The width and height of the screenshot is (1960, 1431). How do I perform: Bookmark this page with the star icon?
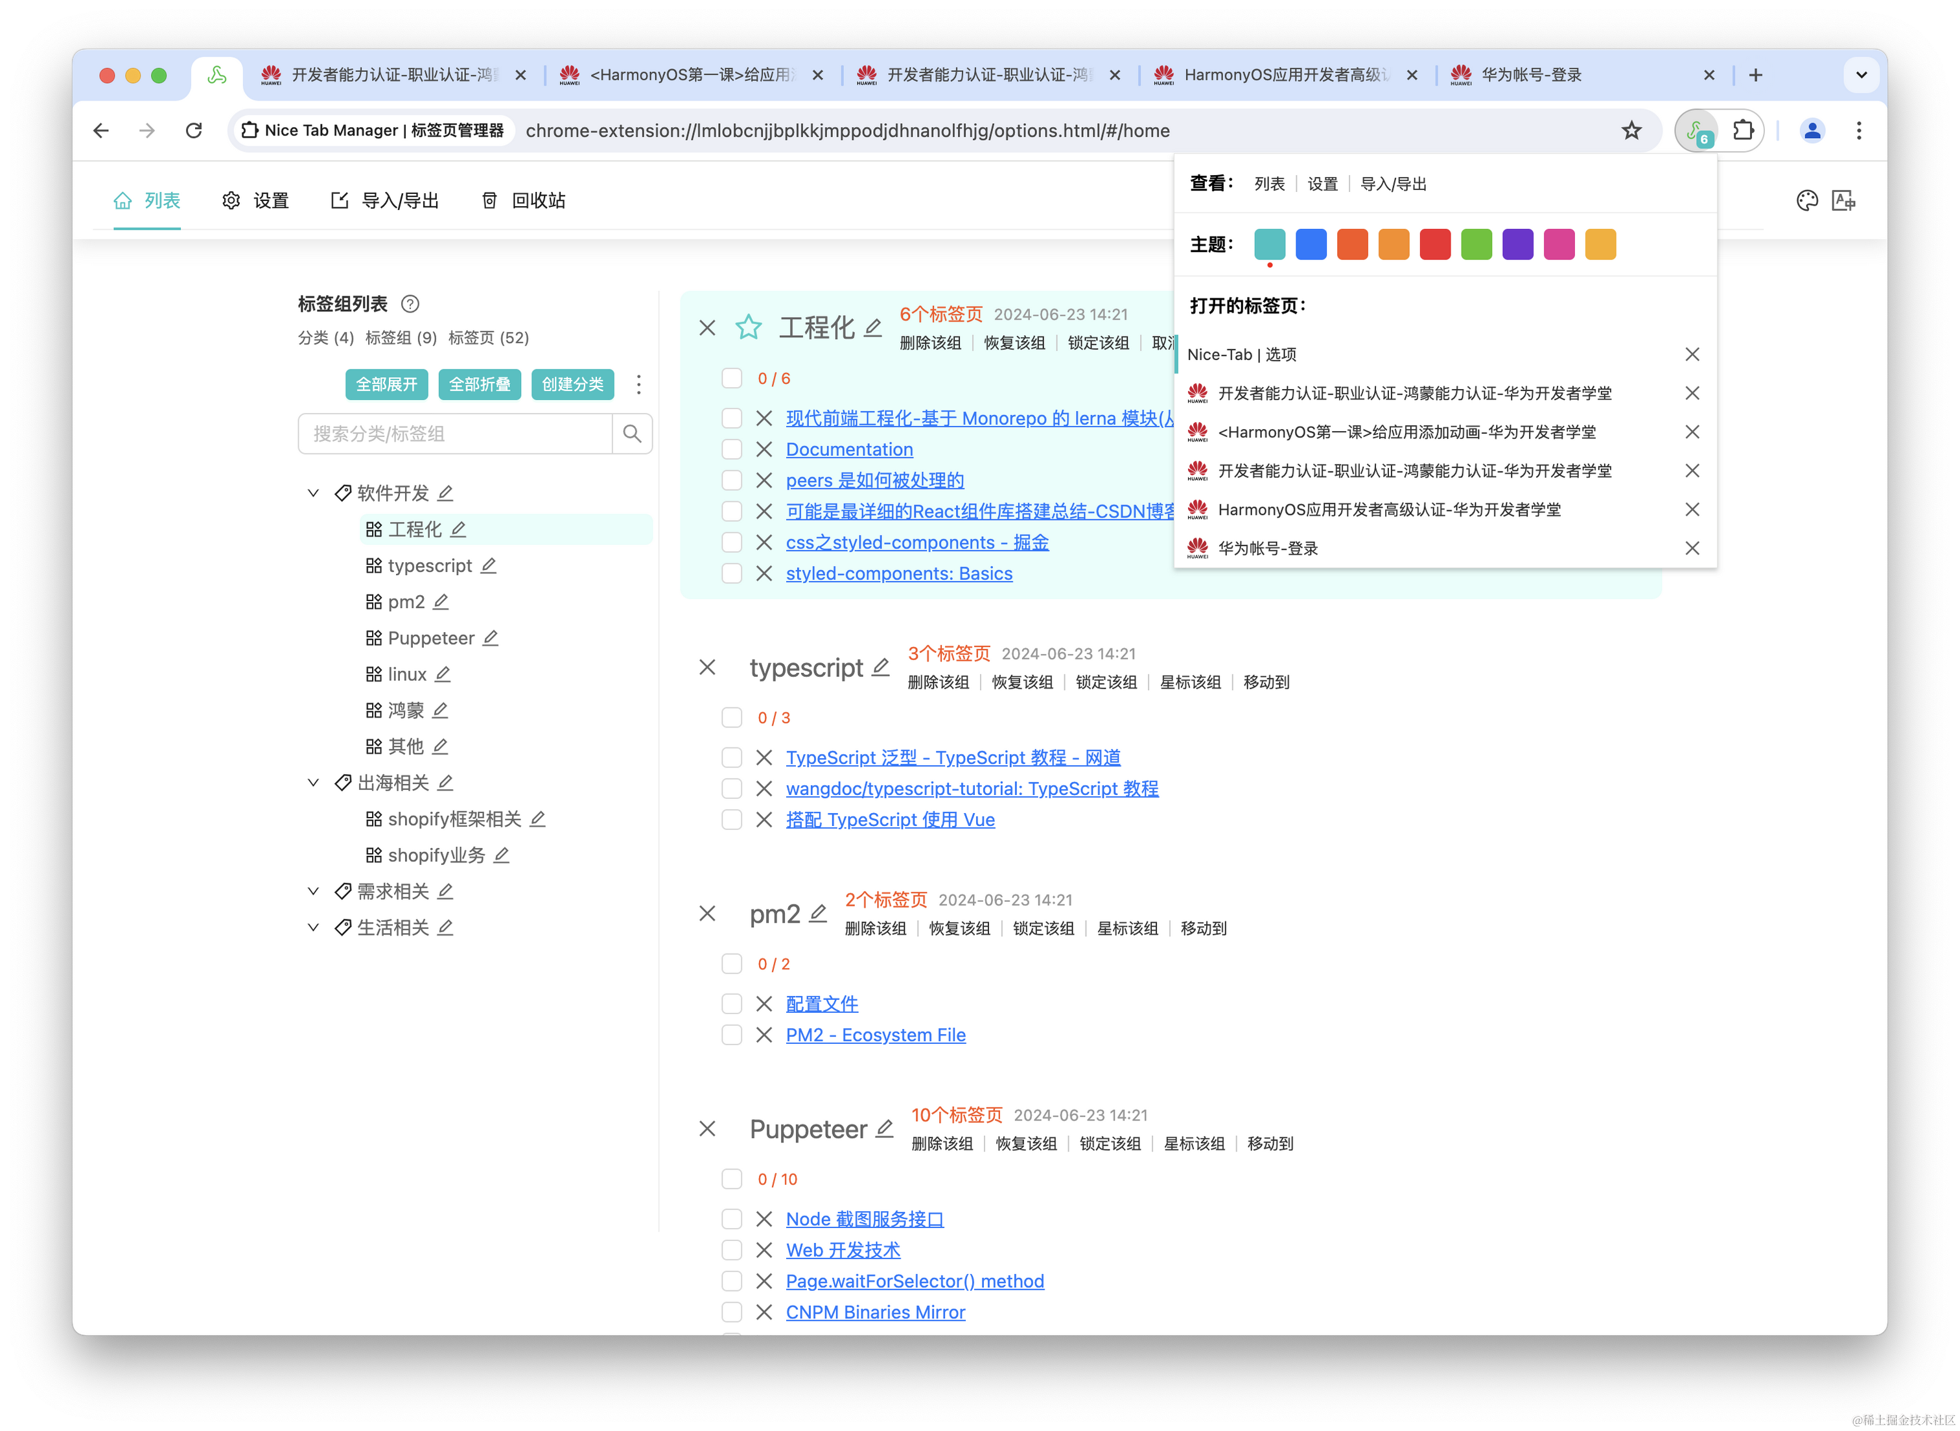click(x=1631, y=131)
